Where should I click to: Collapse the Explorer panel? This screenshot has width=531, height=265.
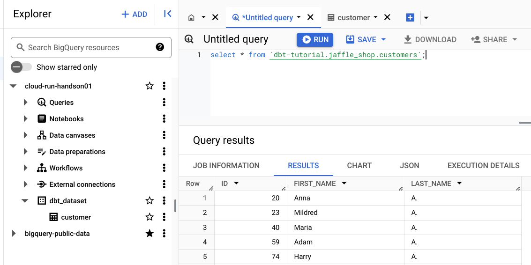tap(167, 14)
